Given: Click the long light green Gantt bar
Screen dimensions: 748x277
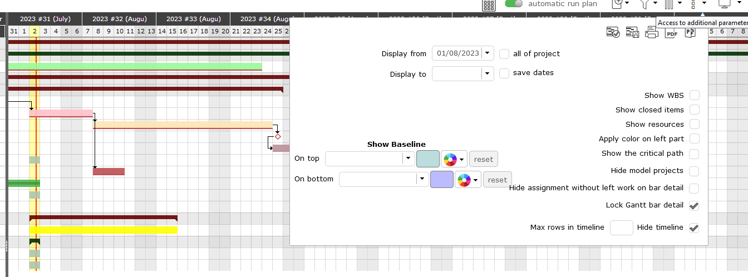Looking at the screenshot, I should coord(135,66).
